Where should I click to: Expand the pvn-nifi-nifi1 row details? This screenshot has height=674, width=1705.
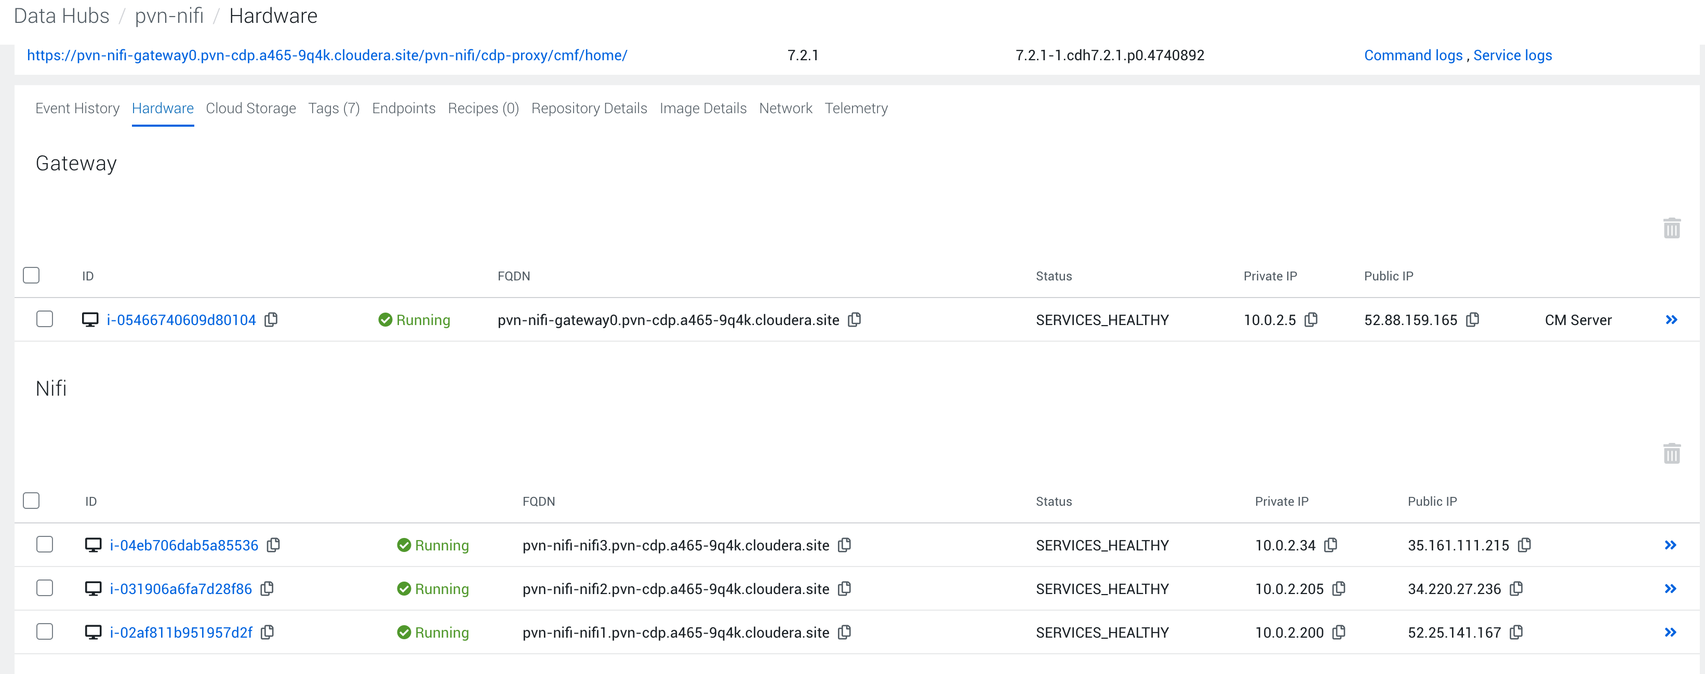click(x=1672, y=632)
